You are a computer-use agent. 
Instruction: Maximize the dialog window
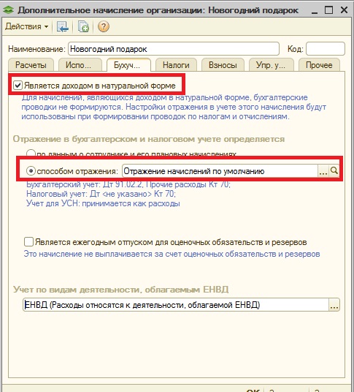(328, 10)
